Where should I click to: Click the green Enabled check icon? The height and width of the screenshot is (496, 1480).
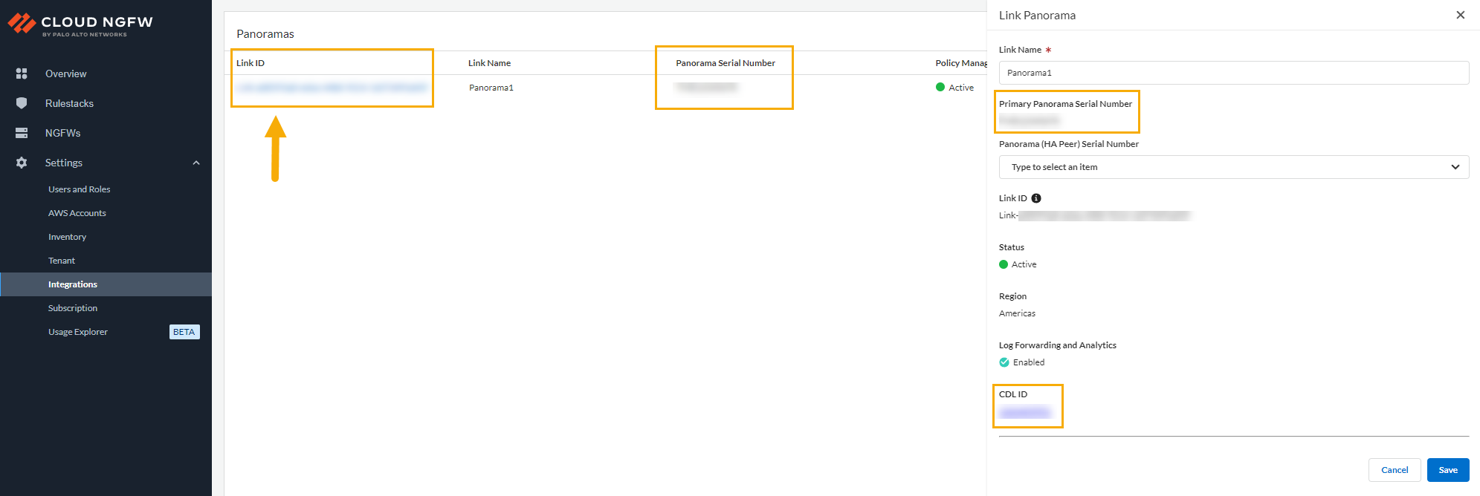(1004, 362)
